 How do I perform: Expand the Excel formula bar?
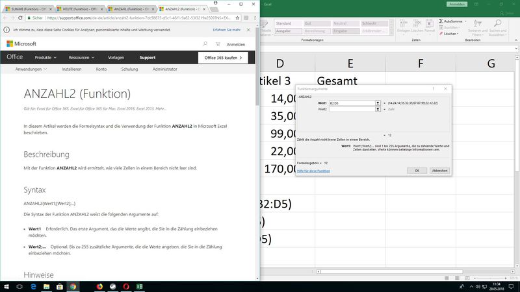point(516,49)
